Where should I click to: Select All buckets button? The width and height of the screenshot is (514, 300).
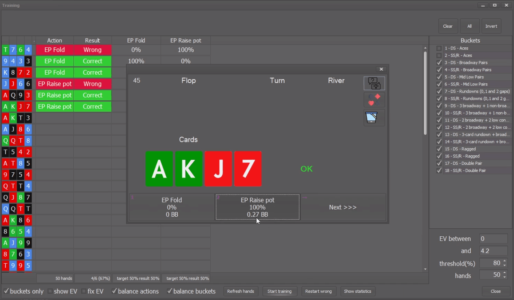pos(470,26)
